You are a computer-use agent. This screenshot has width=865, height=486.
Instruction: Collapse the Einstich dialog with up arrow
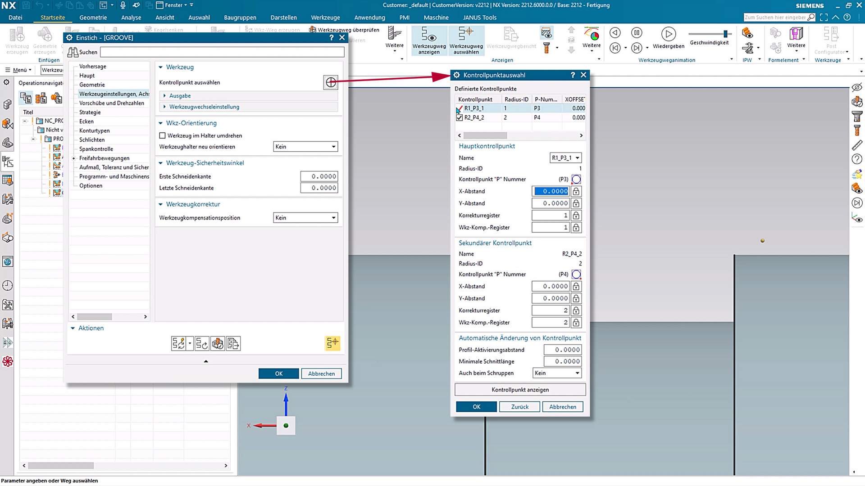tap(206, 361)
